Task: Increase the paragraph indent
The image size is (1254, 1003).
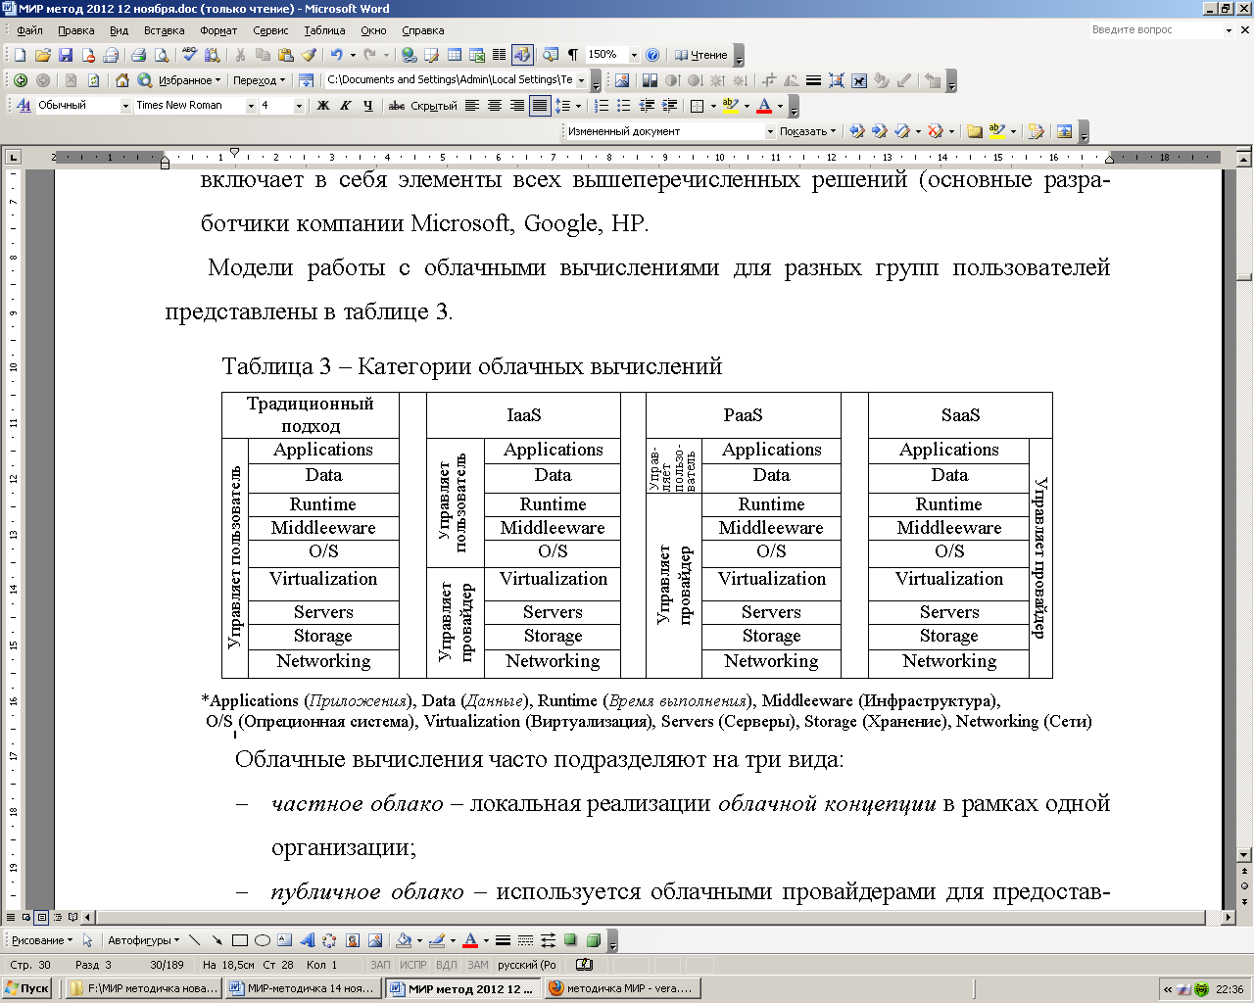Action: click(x=669, y=105)
